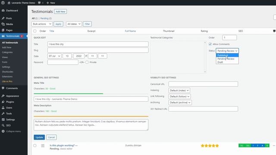Click the Meta Description textarea
The height and width of the screenshot is (155, 276).
click(91, 125)
